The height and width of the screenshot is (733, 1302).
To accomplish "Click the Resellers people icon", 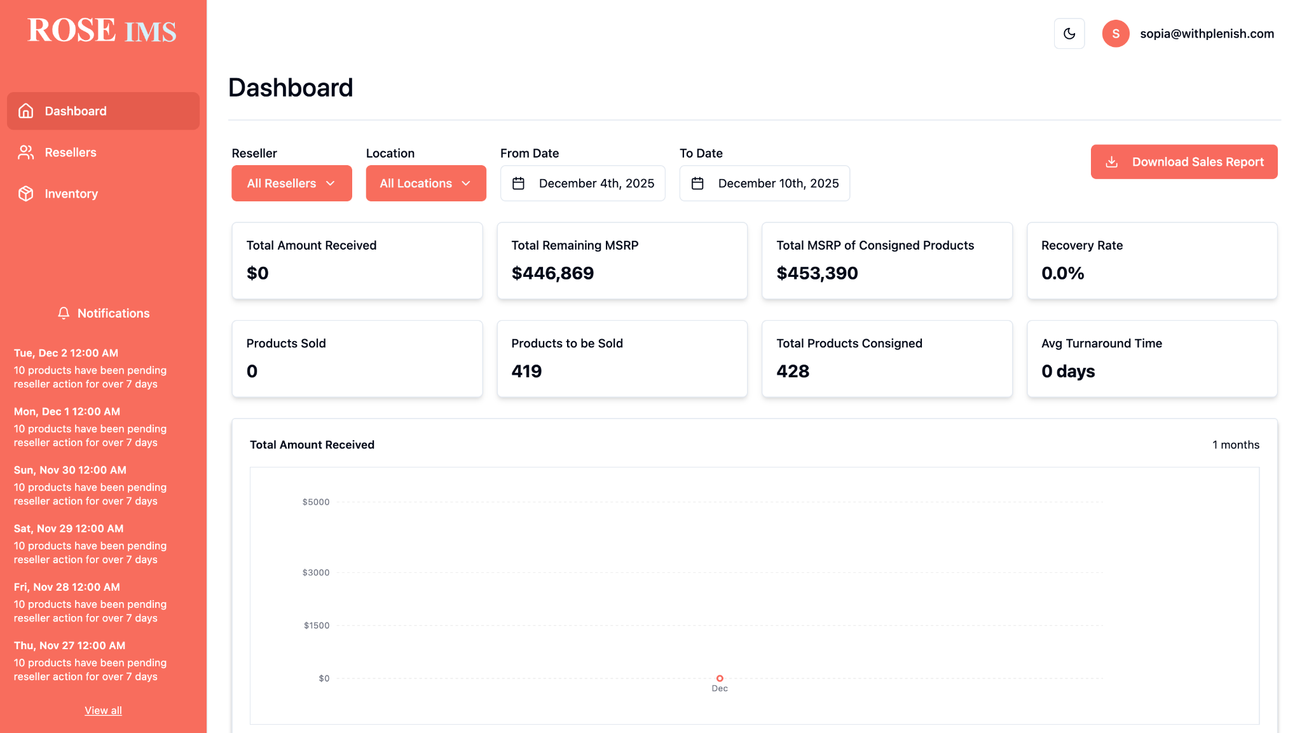I will (x=25, y=152).
